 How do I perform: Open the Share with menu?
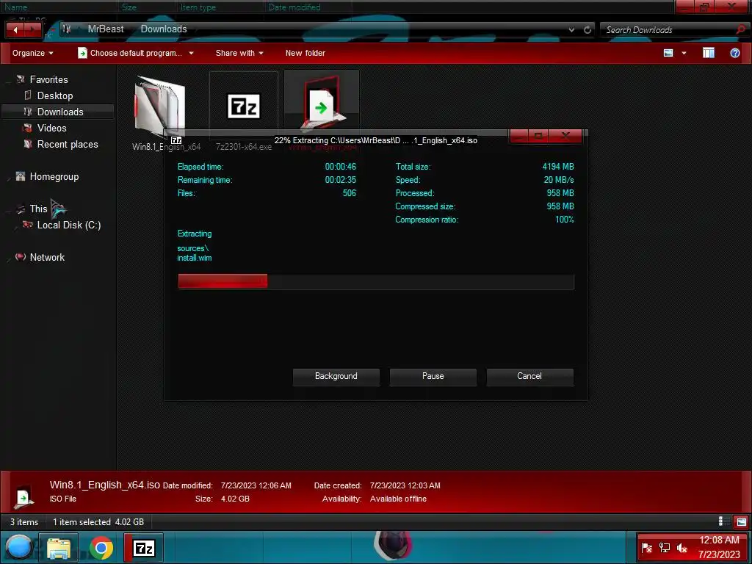point(239,53)
